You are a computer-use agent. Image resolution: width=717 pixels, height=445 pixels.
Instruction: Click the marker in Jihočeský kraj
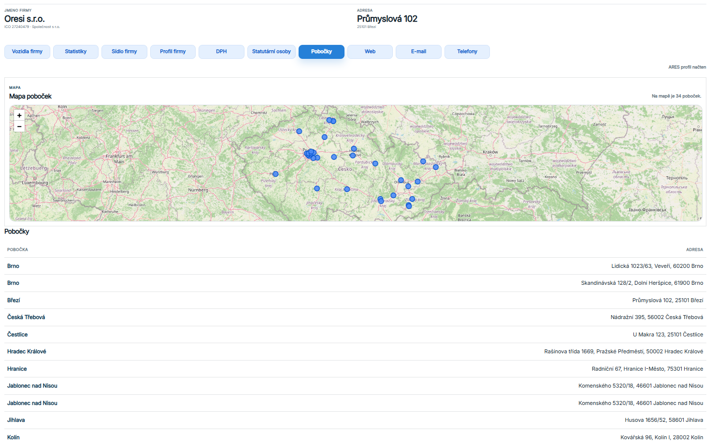(x=317, y=189)
